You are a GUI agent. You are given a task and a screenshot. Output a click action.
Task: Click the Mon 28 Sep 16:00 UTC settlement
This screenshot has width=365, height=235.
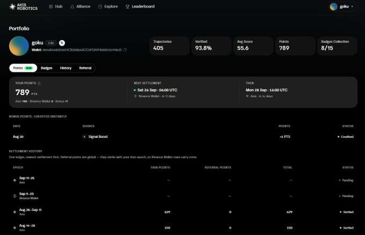pos(267,90)
